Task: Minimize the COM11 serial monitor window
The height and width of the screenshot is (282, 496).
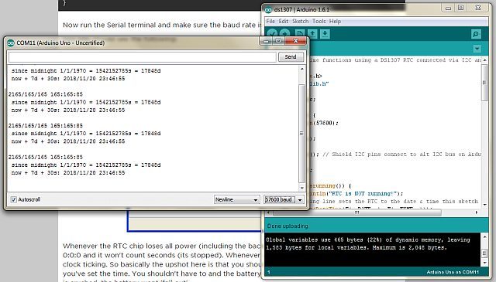Action: pyautogui.click(x=266, y=41)
